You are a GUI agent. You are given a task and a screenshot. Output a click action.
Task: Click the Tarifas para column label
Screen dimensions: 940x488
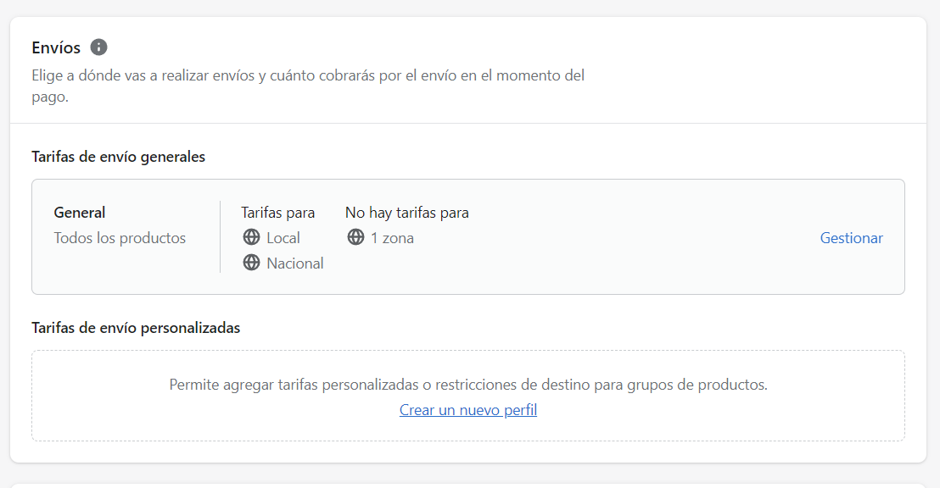[x=277, y=213]
